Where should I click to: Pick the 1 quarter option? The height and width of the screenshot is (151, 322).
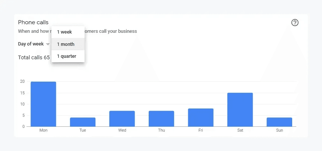(67, 56)
